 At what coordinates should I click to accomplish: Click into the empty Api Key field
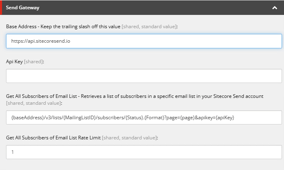144,76
